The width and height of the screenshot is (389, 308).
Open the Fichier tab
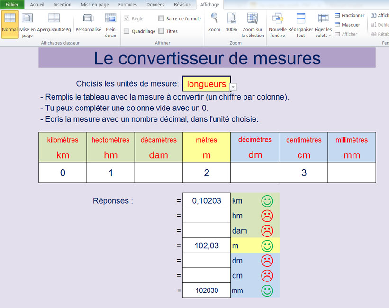pyautogui.click(x=12, y=4)
